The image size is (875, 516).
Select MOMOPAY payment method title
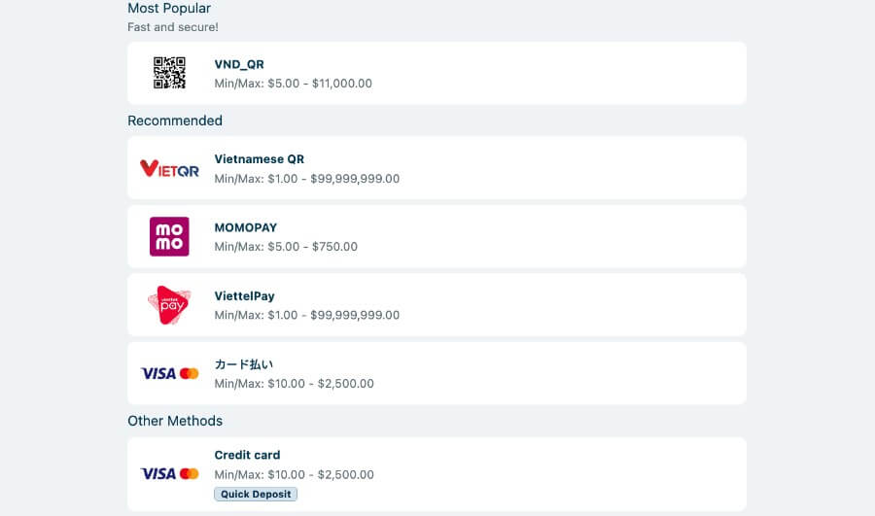pyautogui.click(x=246, y=227)
